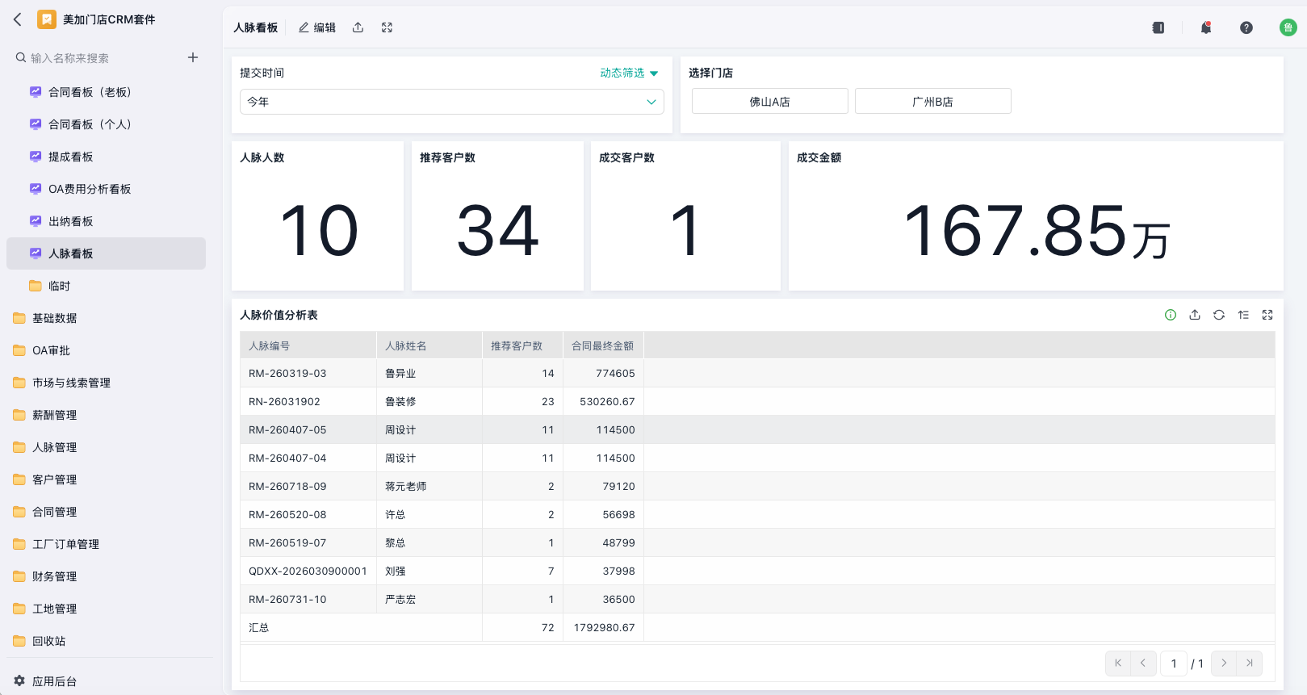Open the 出纳看板 dashboard

click(x=107, y=221)
